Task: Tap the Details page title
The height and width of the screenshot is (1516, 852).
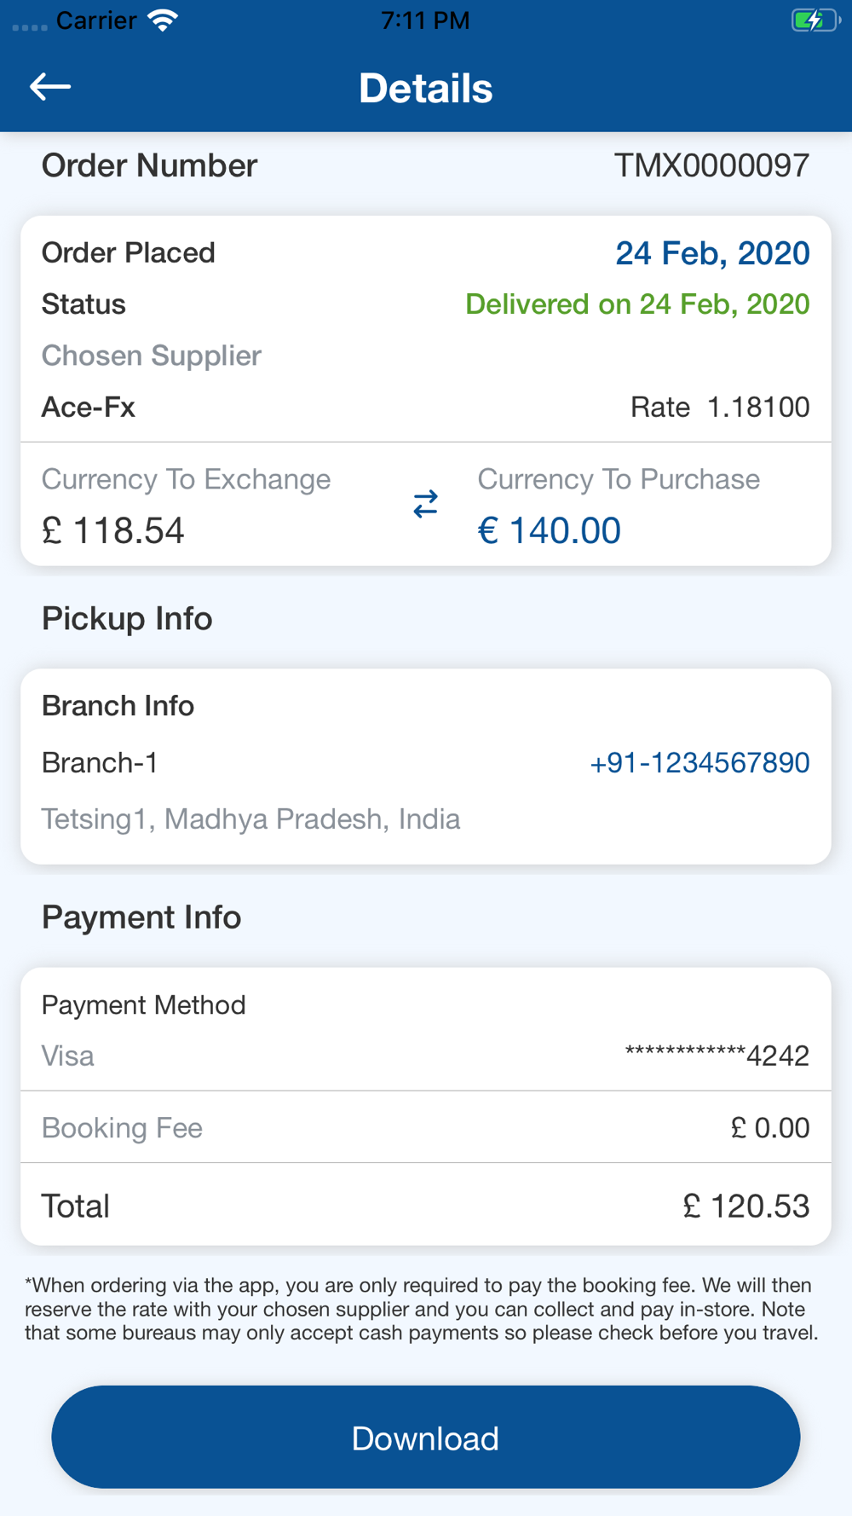Action: tap(425, 88)
